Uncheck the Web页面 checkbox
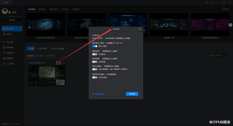The height and width of the screenshot is (126, 233). [x=107, y=38]
